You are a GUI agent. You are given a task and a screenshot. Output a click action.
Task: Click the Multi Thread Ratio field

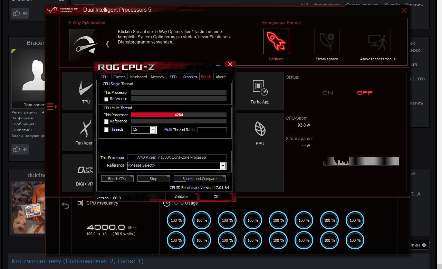tap(212, 130)
